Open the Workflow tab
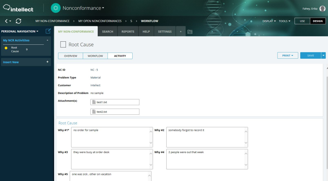Screen dimensions: 328x181 (95, 56)
